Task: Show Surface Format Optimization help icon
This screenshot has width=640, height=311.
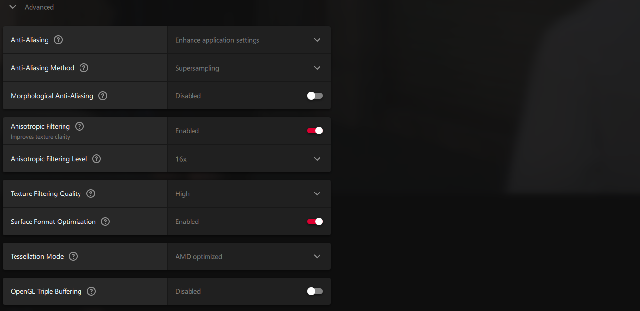Action: coord(105,222)
